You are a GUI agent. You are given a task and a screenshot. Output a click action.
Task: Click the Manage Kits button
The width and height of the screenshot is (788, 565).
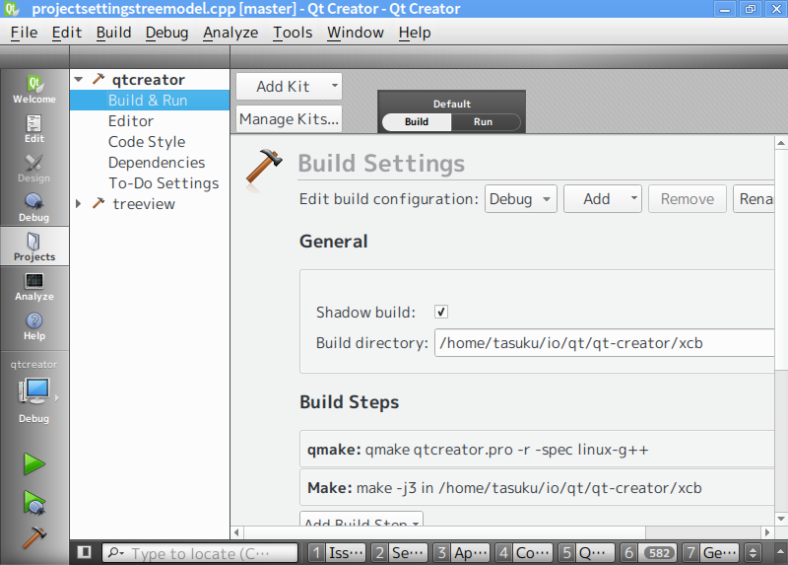[x=289, y=118]
